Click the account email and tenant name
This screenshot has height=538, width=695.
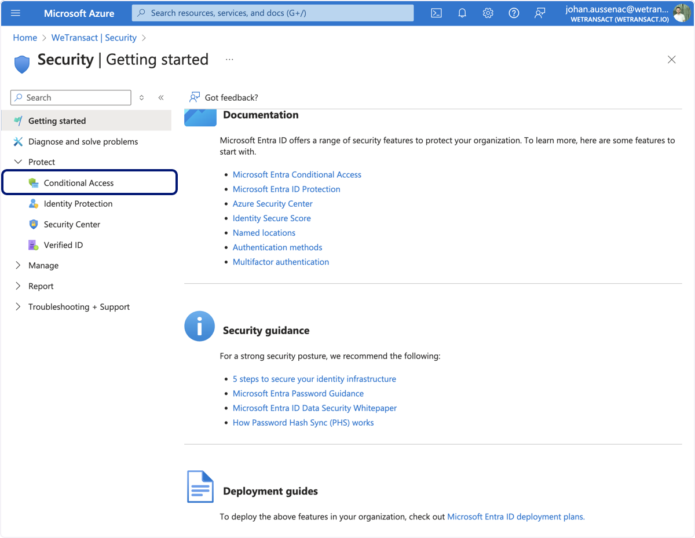click(617, 13)
